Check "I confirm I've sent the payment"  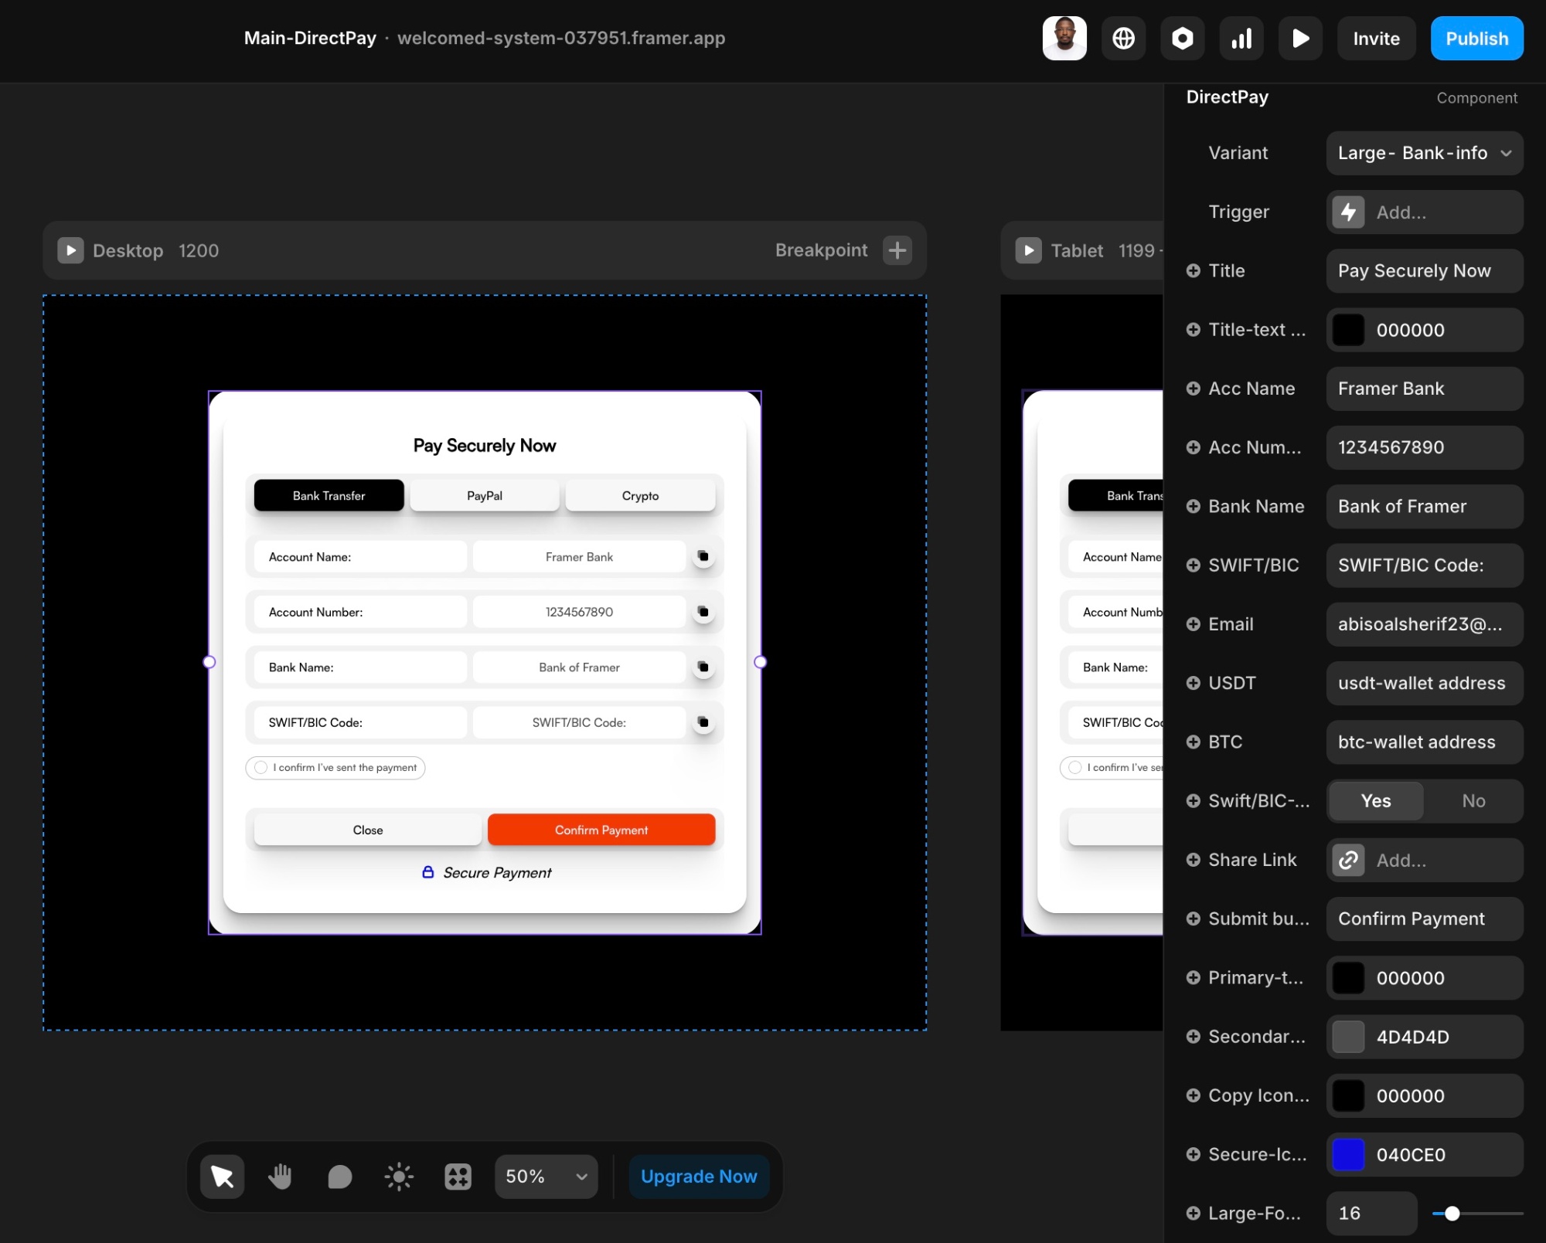pyautogui.click(x=261, y=767)
